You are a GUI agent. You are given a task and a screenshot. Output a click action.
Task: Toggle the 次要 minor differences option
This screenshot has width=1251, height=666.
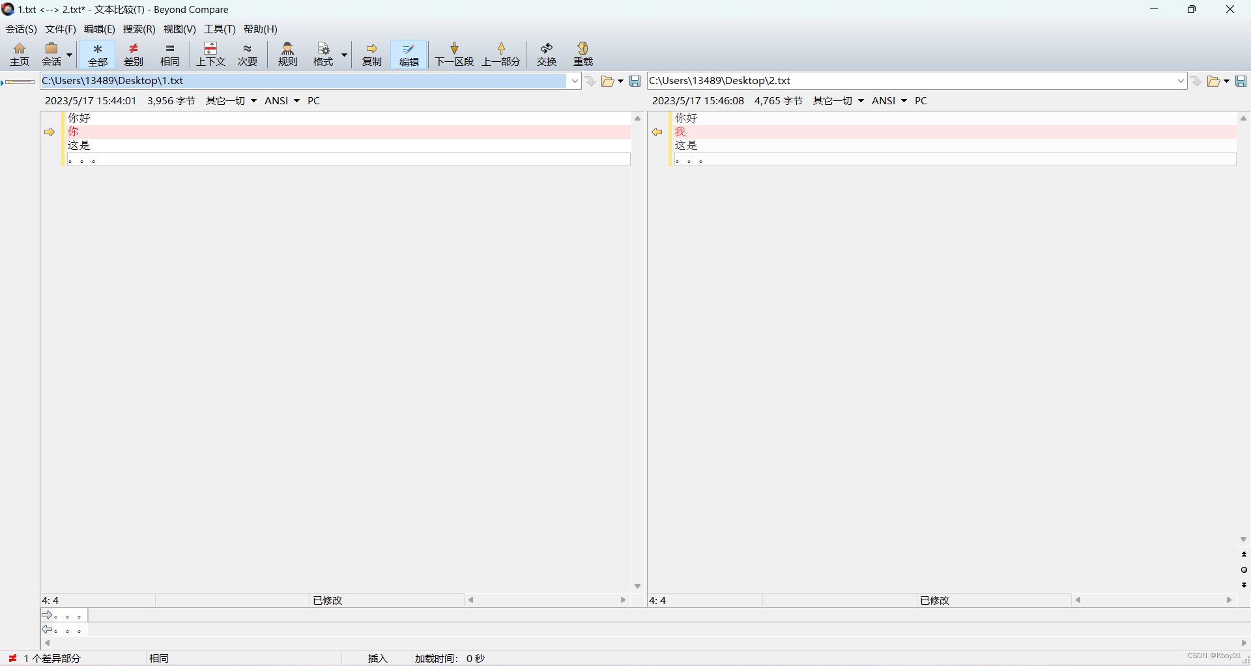[x=248, y=54]
